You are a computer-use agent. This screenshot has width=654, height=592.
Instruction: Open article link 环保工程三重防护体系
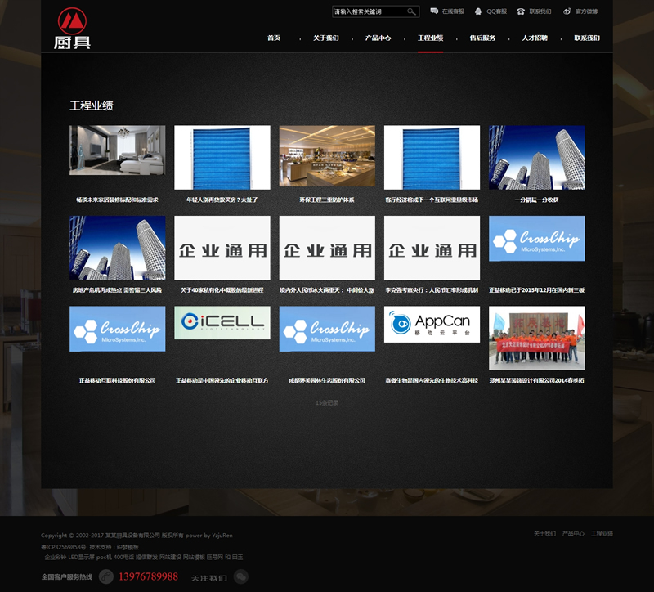[x=327, y=200]
